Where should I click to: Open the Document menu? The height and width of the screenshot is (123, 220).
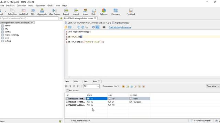40,5
